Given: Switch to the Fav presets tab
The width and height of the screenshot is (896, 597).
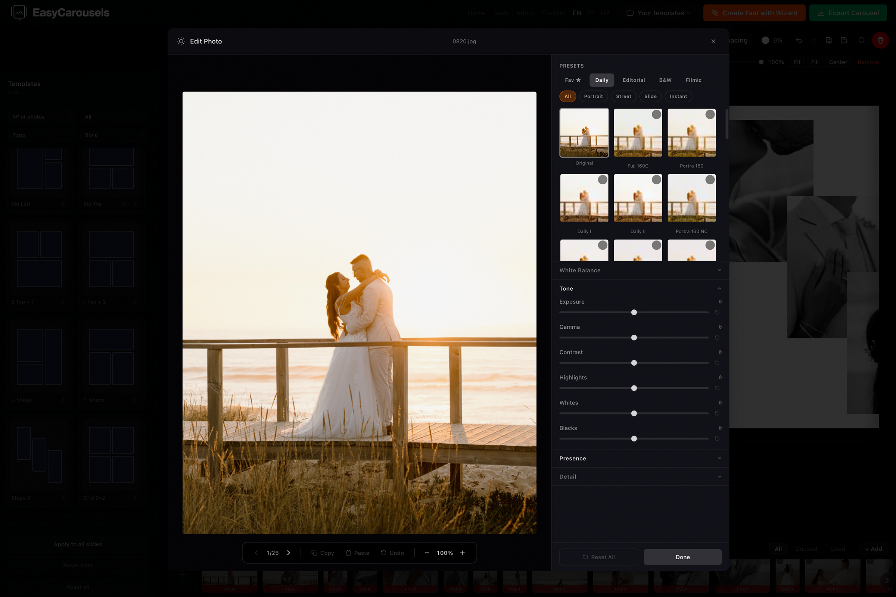Looking at the screenshot, I should click(x=573, y=80).
